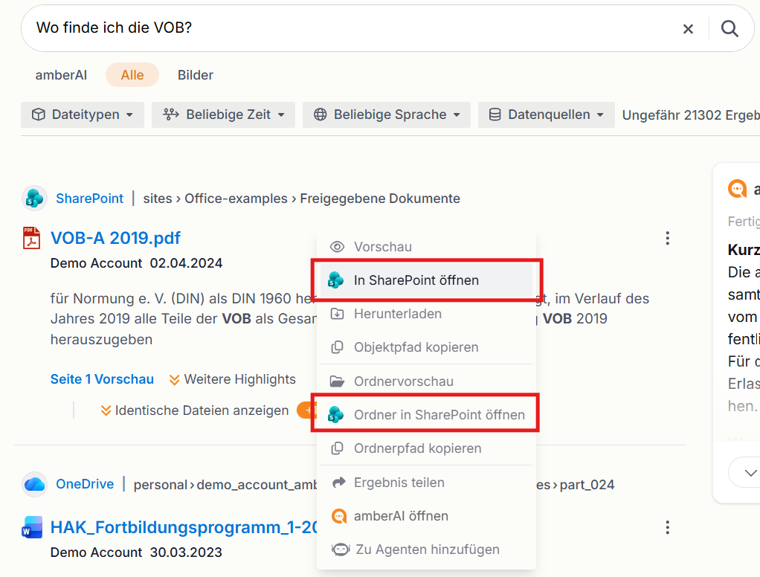Click the magnifier search icon
The image size is (760, 577).
click(730, 28)
